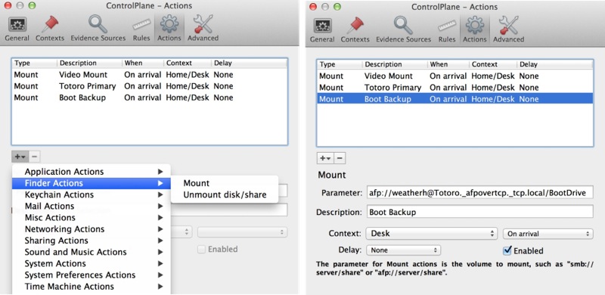Click the remove action minus button in right window
The height and width of the screenshot is (295, 605).
tap(340, 158)
